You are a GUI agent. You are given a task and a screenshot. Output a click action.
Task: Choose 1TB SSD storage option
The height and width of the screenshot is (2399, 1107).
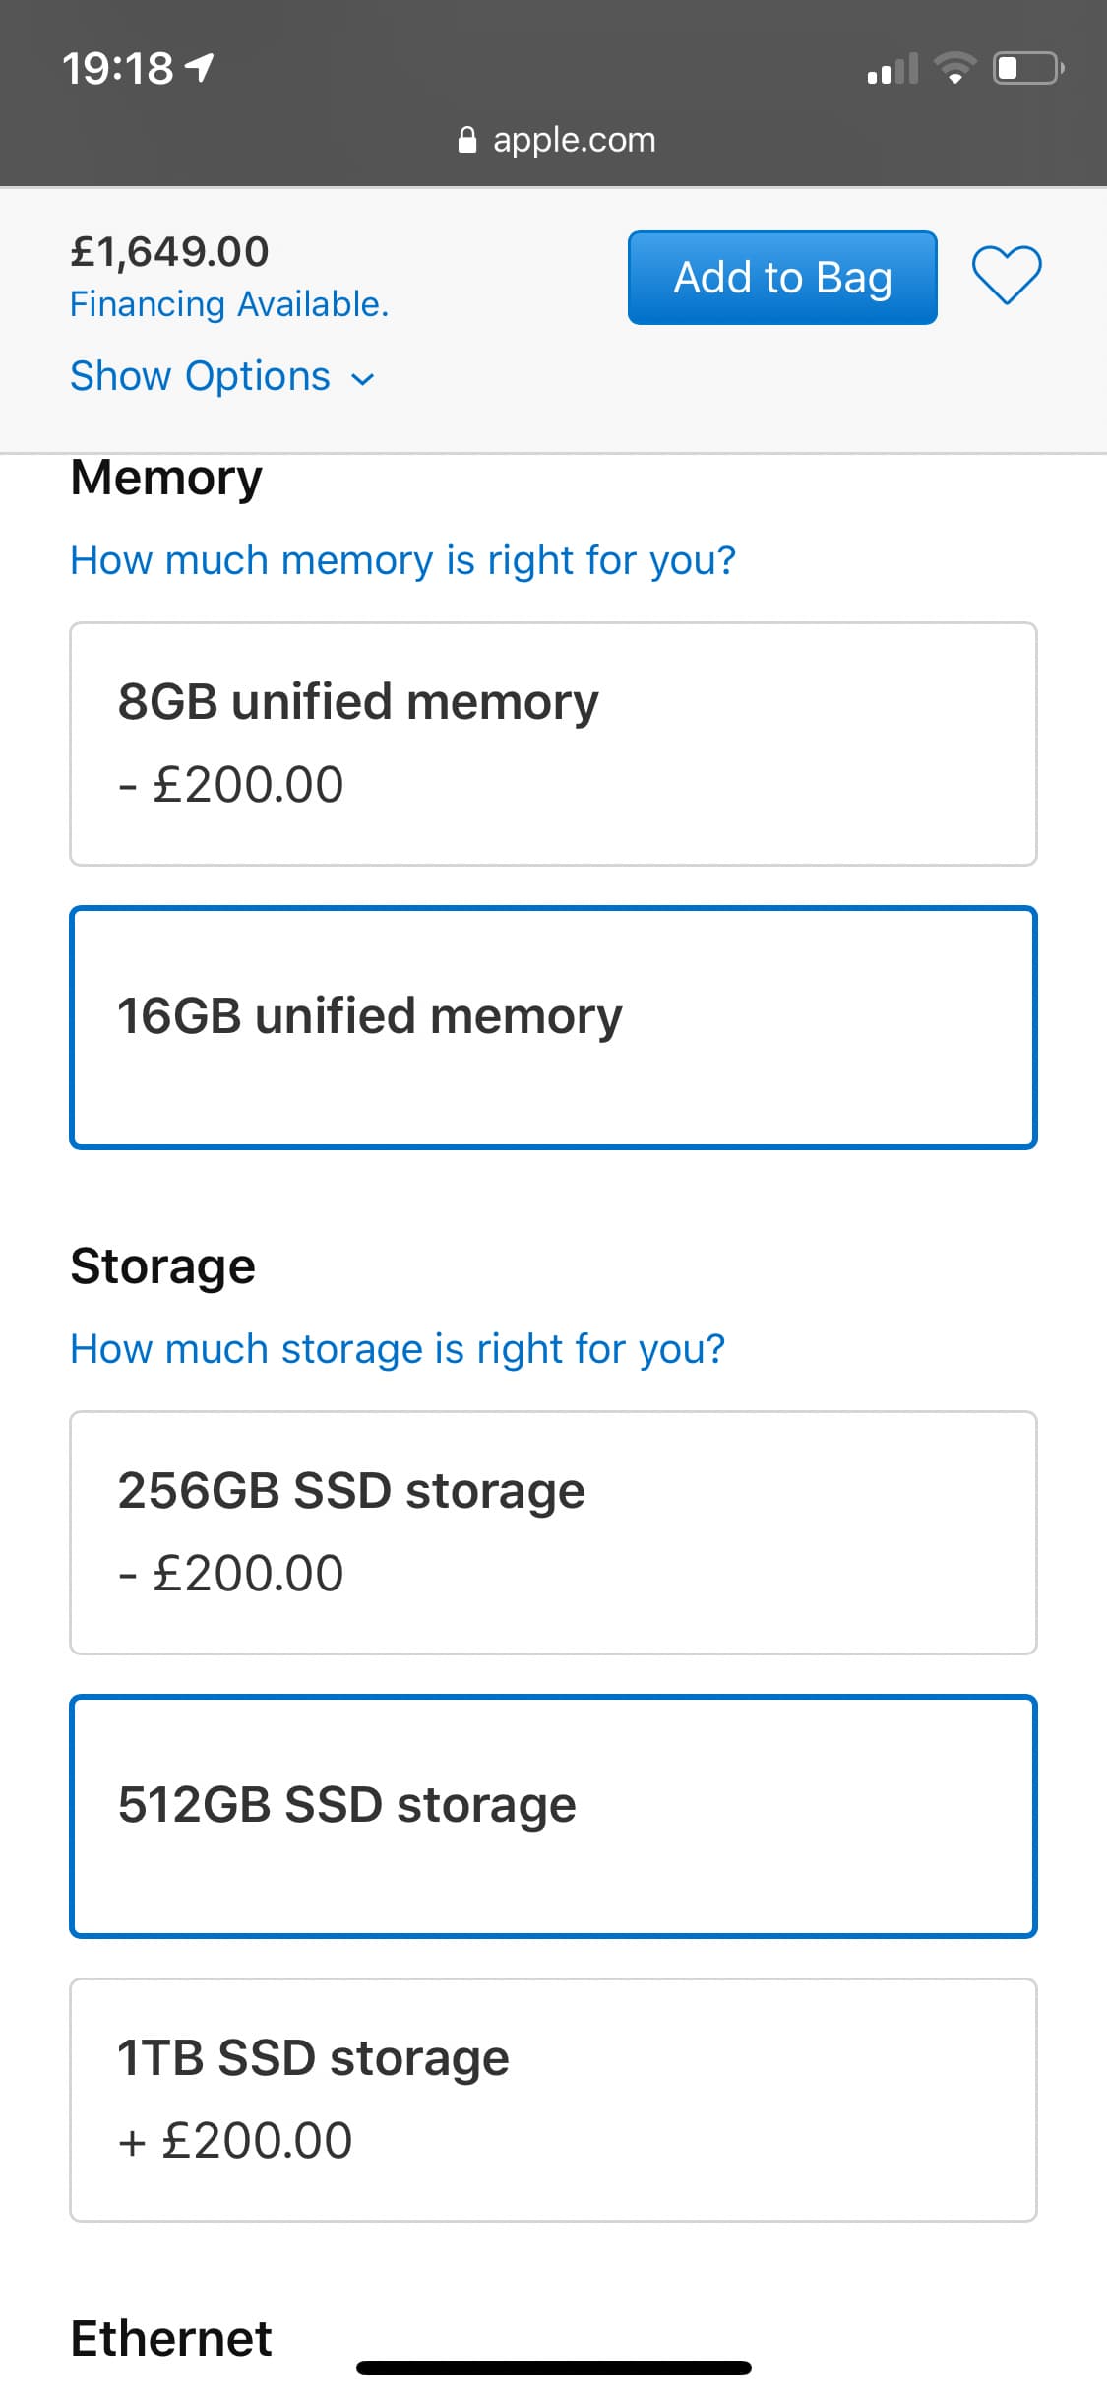pyautogui.click(x=553, y=2100)
